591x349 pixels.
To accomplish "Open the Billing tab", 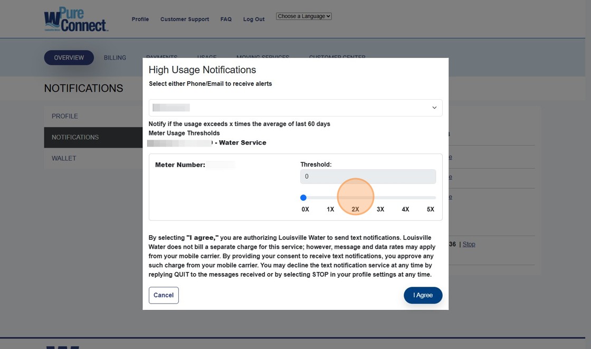I will tap(115, 57).
